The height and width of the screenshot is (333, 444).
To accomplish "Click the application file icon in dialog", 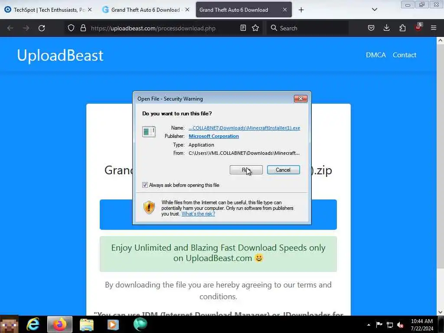I will click(x=149, y=132).
